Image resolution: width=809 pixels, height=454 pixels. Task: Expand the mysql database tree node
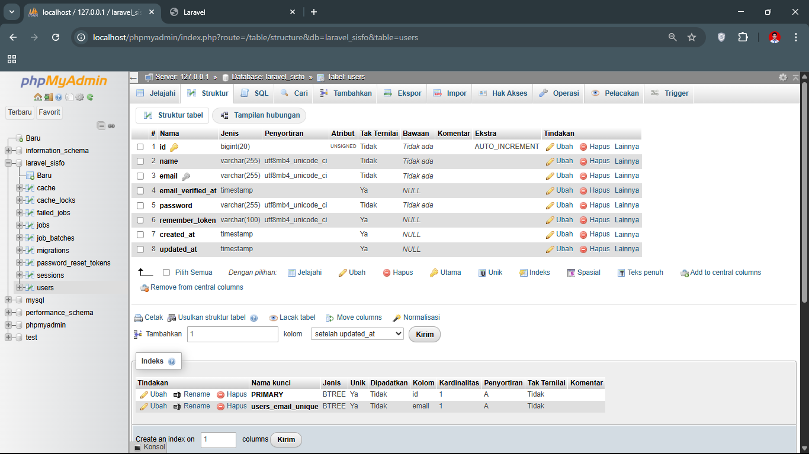tap(9, 300)
